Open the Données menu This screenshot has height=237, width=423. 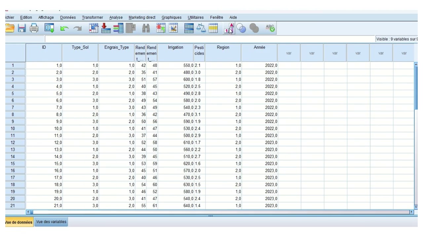point(68,17)
